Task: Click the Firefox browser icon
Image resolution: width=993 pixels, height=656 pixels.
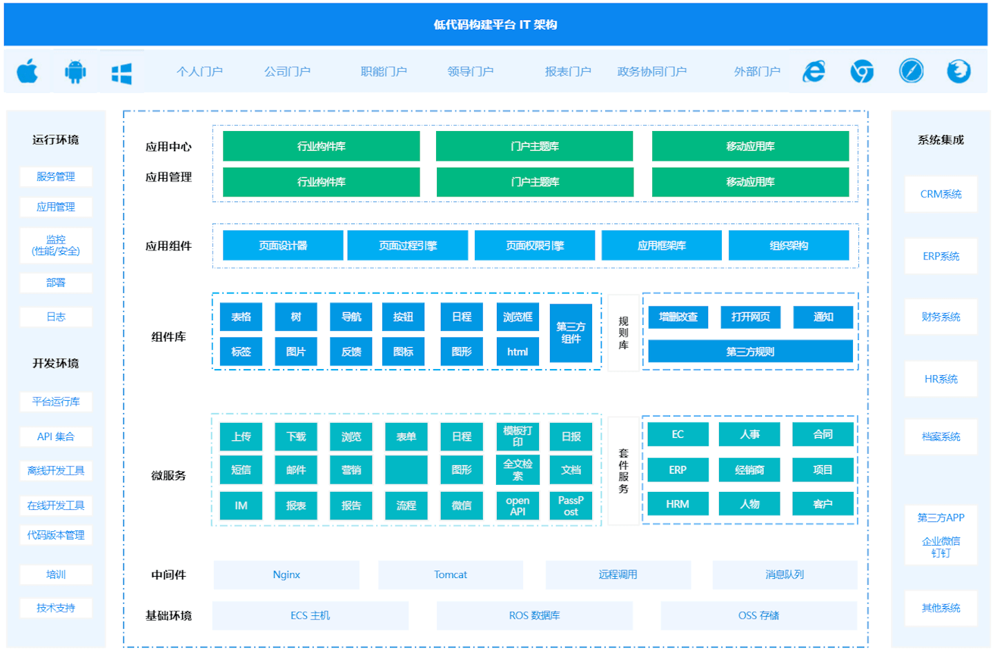Action: (x=958, y=71)
